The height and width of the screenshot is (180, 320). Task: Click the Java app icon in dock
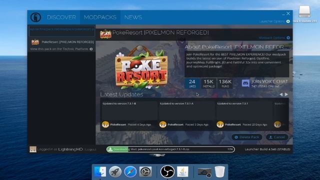point(182,171)
